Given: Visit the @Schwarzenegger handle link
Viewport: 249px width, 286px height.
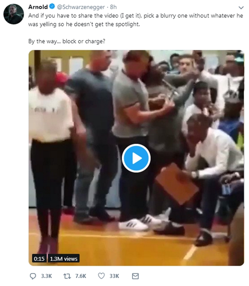Looking at the screenshot, I should click(81, 7).
